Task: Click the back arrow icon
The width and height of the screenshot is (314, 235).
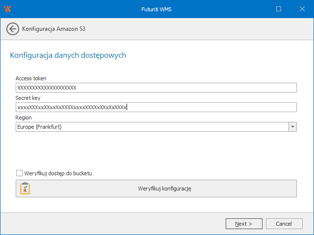Action: click(x=13, y=29)
